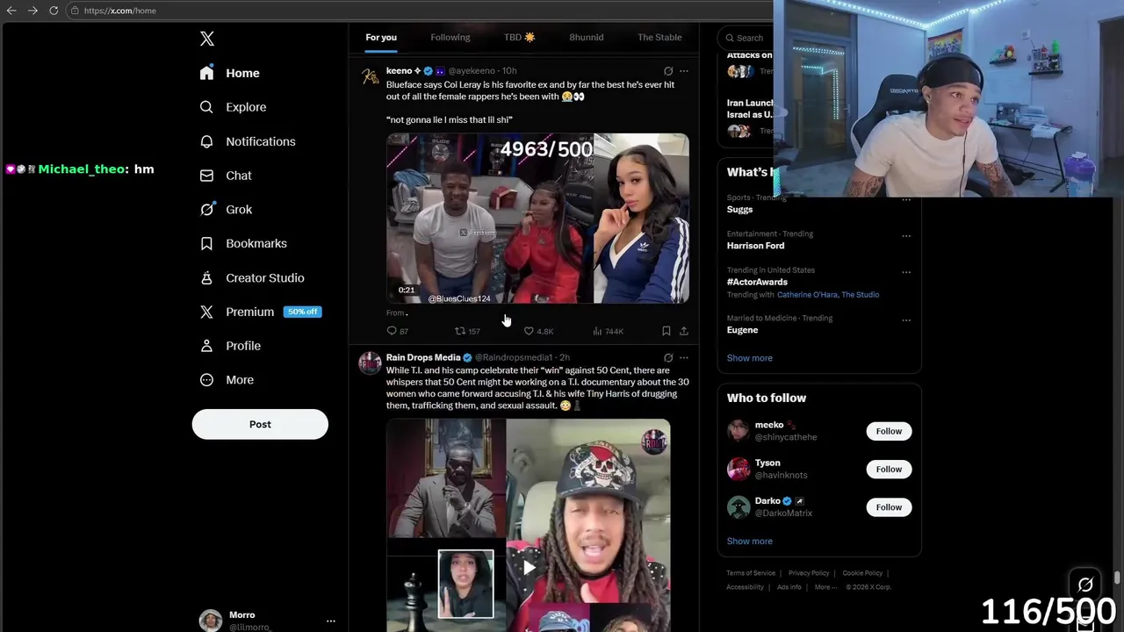Play the Blueface video thumbnail

537,218
